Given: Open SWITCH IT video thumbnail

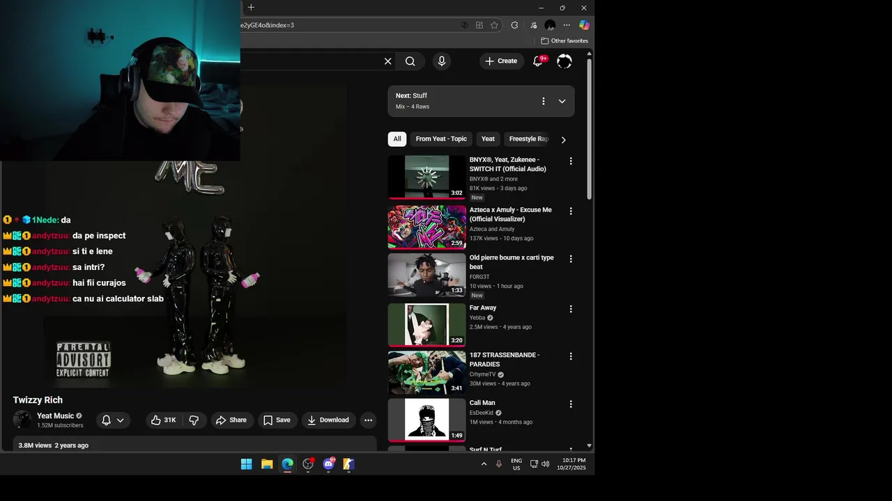Looking at the screenshot, I should [427, 177].
